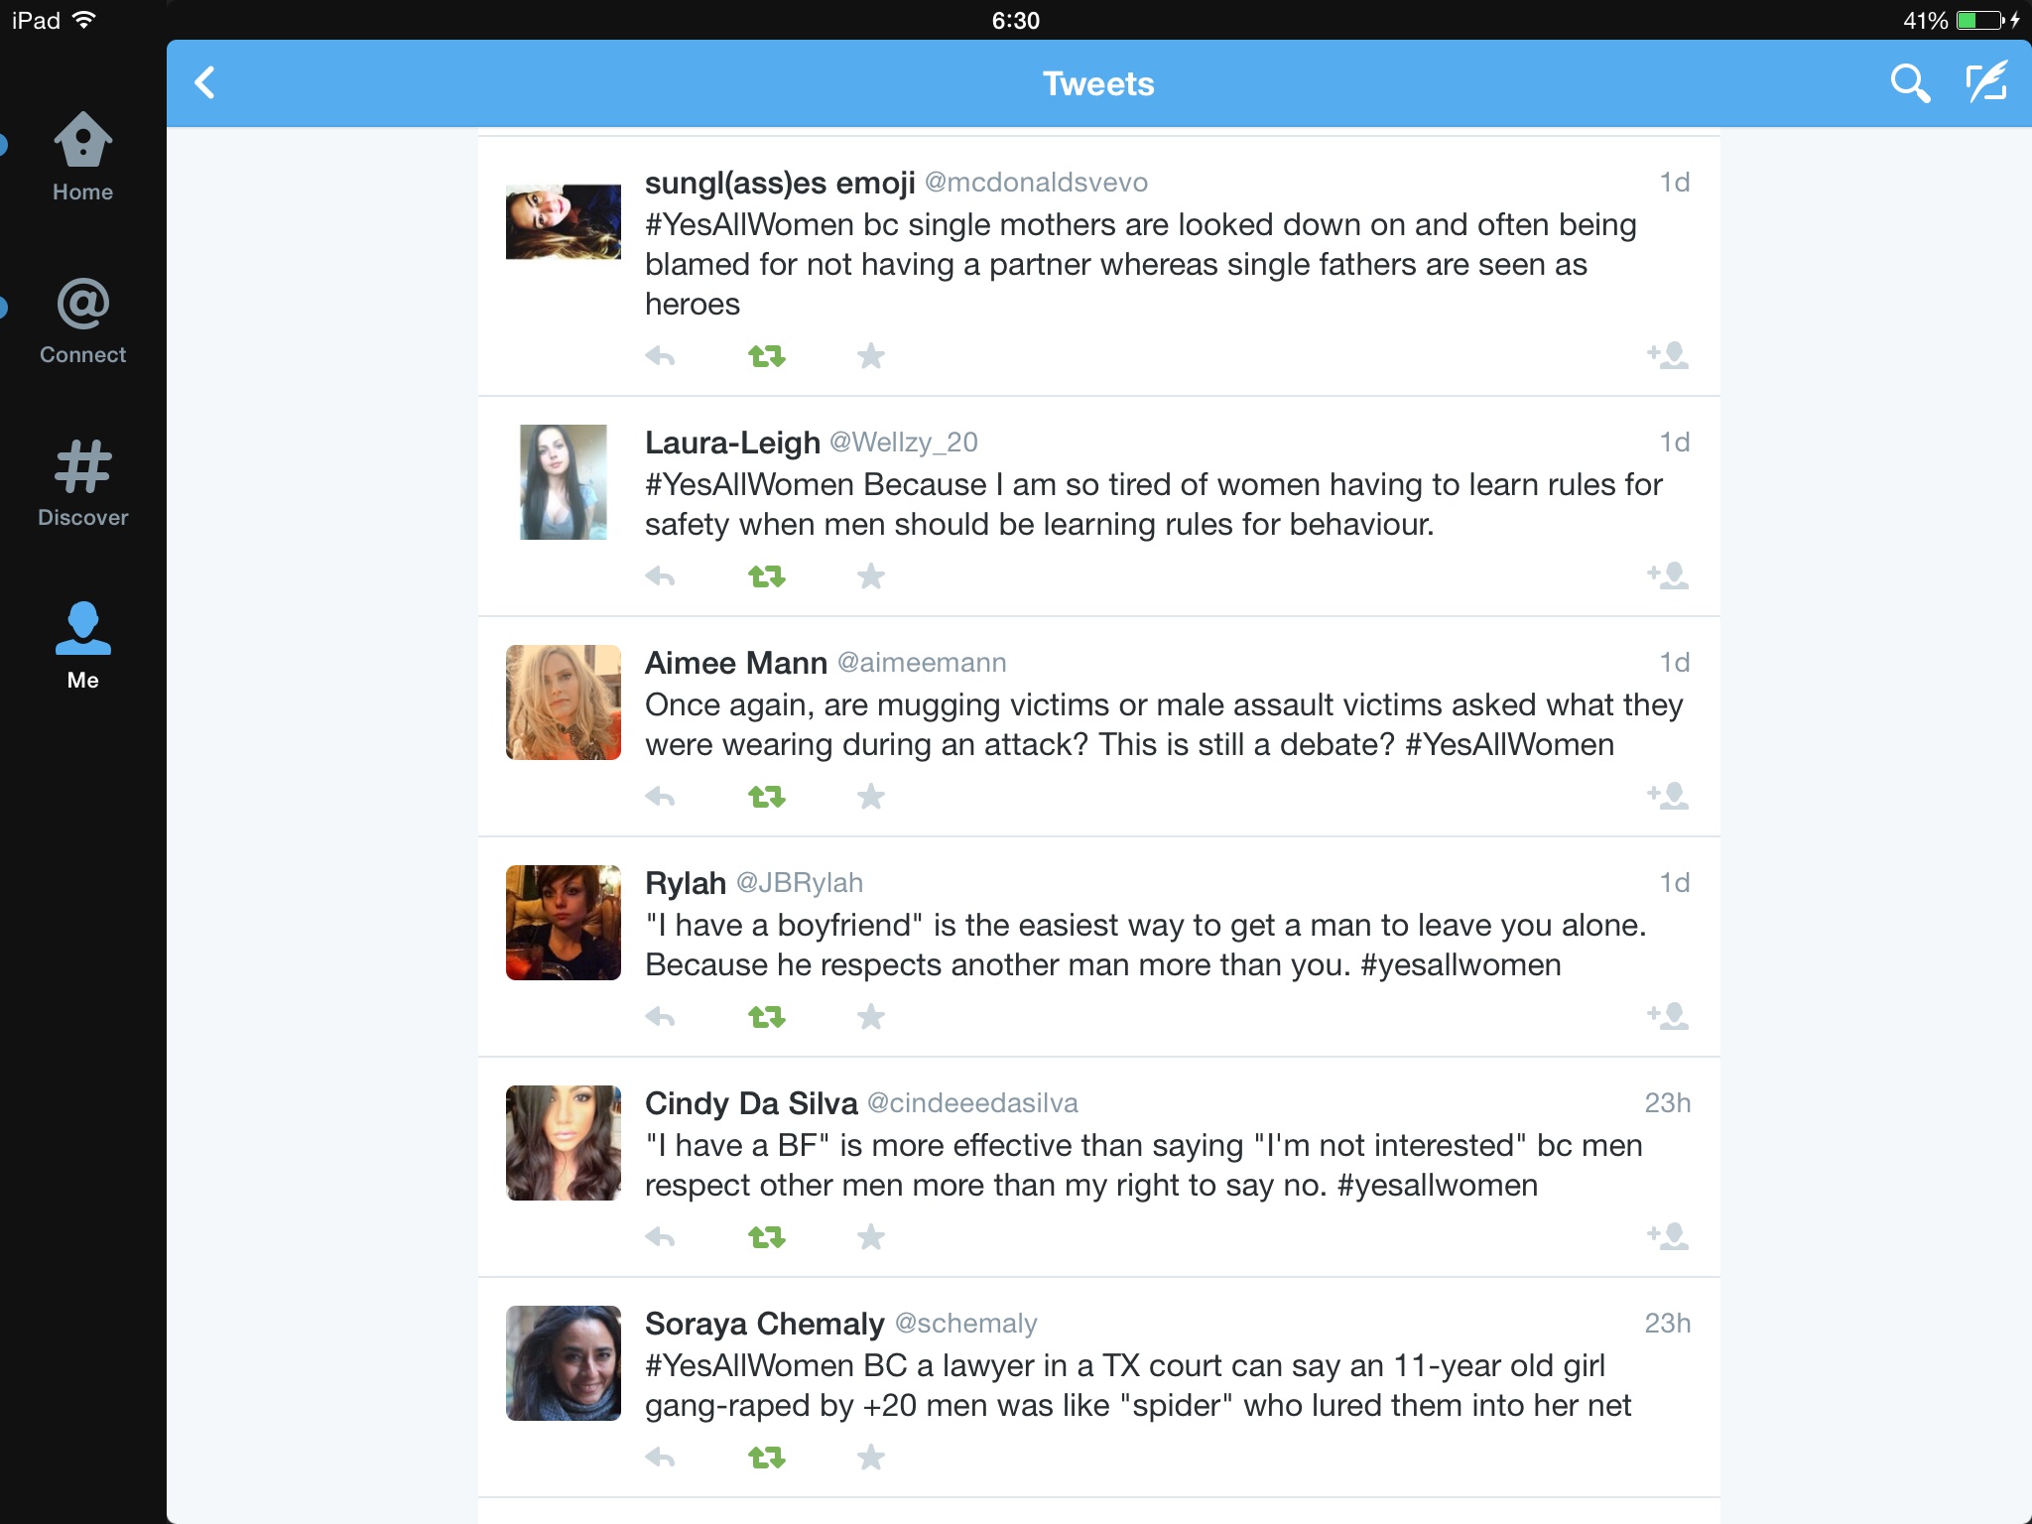Open the @aimeemann handle link
The image size is (2032, 1524).
pos(922,663)
